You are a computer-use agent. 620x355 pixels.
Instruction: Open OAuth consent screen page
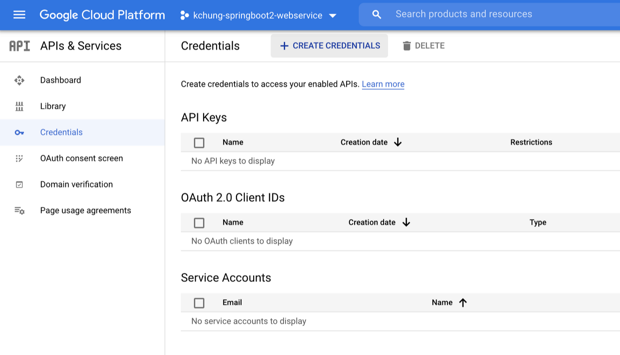pos(82,159)
